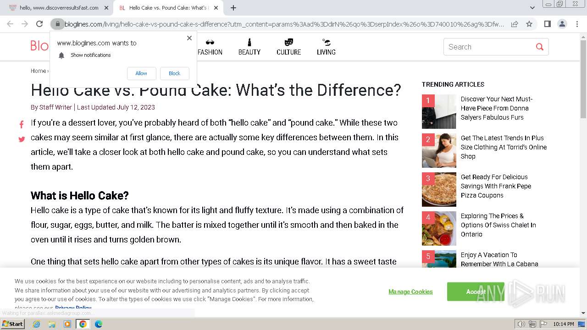Click the Donna Salyers furs thumbnail
This screenshot has height=330, width=587.
tap(439, 111)
